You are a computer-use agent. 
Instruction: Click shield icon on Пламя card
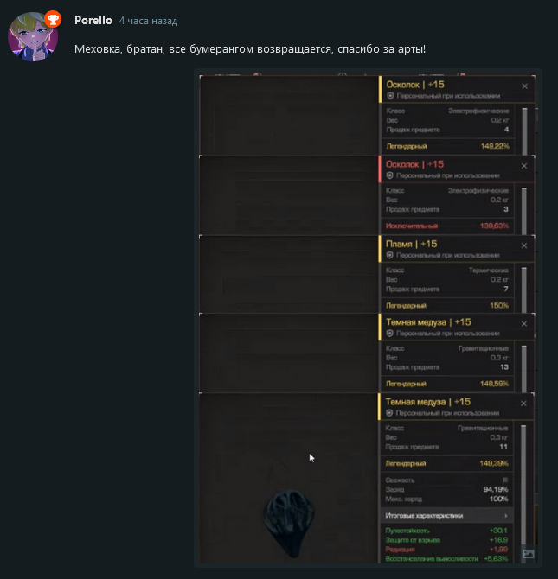390,256
